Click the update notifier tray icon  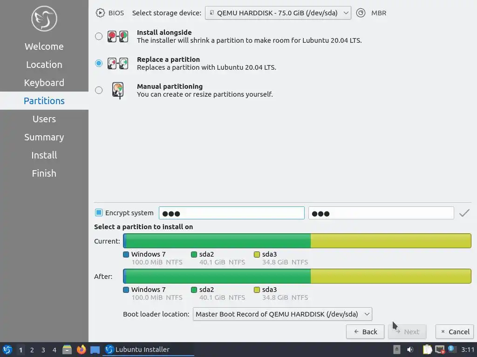point(451,349)
